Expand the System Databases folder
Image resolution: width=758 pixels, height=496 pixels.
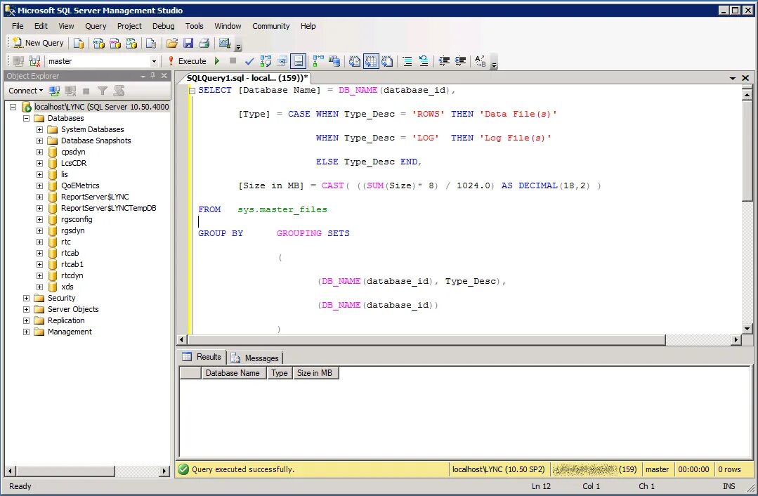pos(39,129)
